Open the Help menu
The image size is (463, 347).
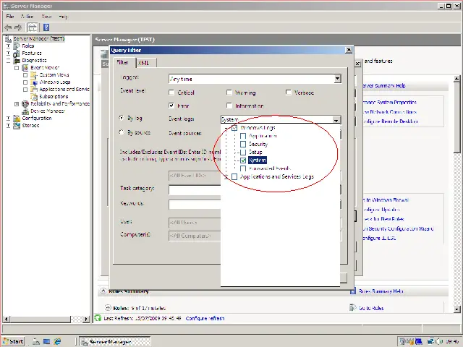(x=63, y=17)
